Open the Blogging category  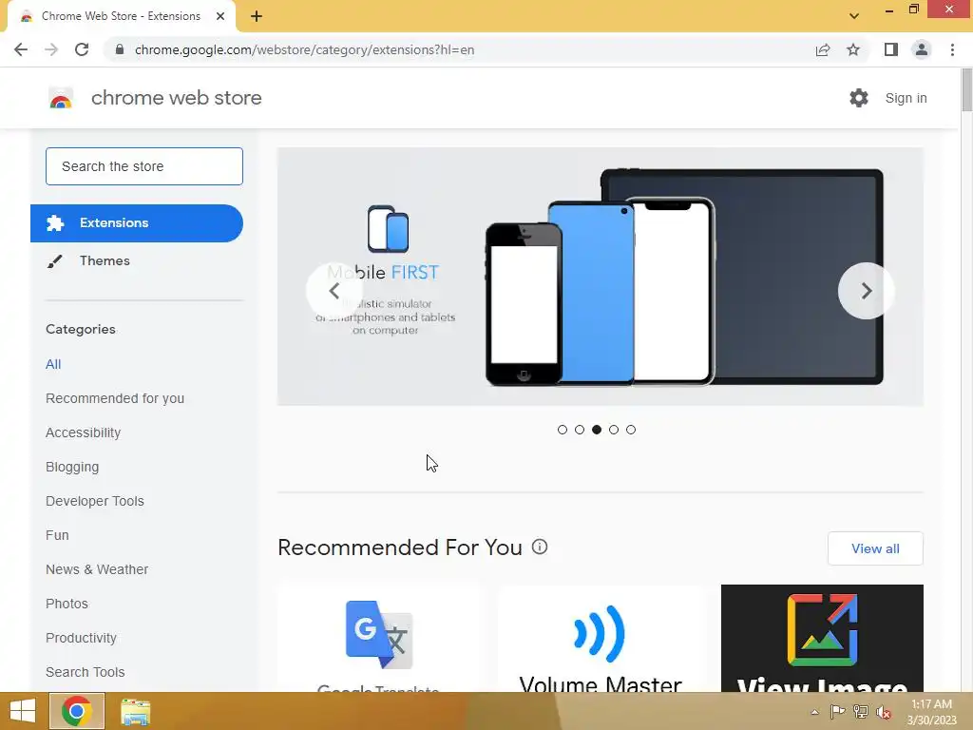(x=72, y=467)
